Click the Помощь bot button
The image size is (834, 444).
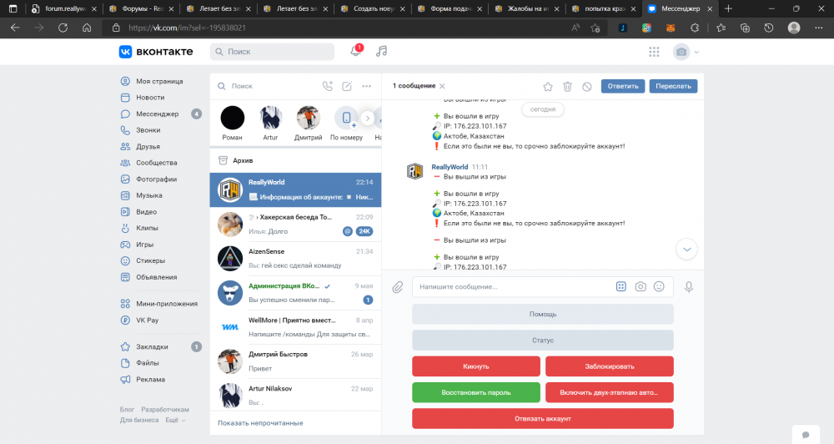click(x=543, y=314)
